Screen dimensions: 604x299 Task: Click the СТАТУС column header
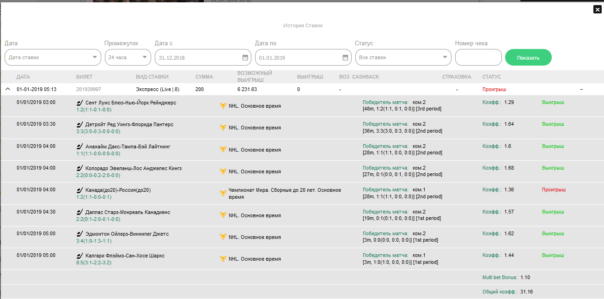point(491,77)
